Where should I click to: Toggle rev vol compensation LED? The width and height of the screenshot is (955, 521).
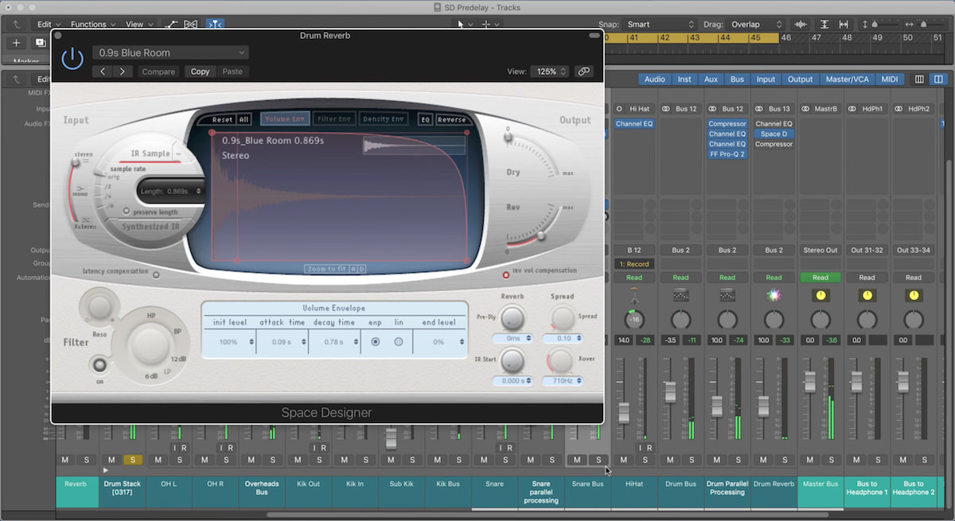click(x=506, y=274)
